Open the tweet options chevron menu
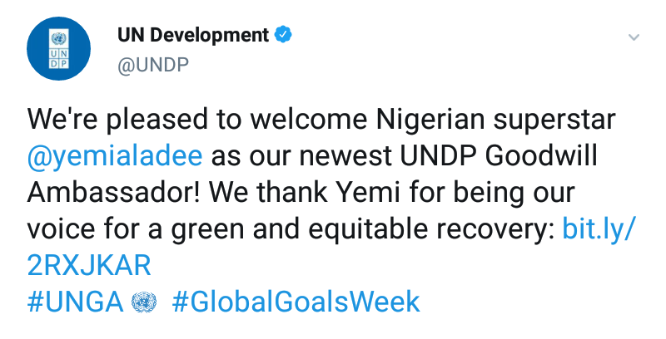Screen dimensions: 666x339 pos(633,37)
